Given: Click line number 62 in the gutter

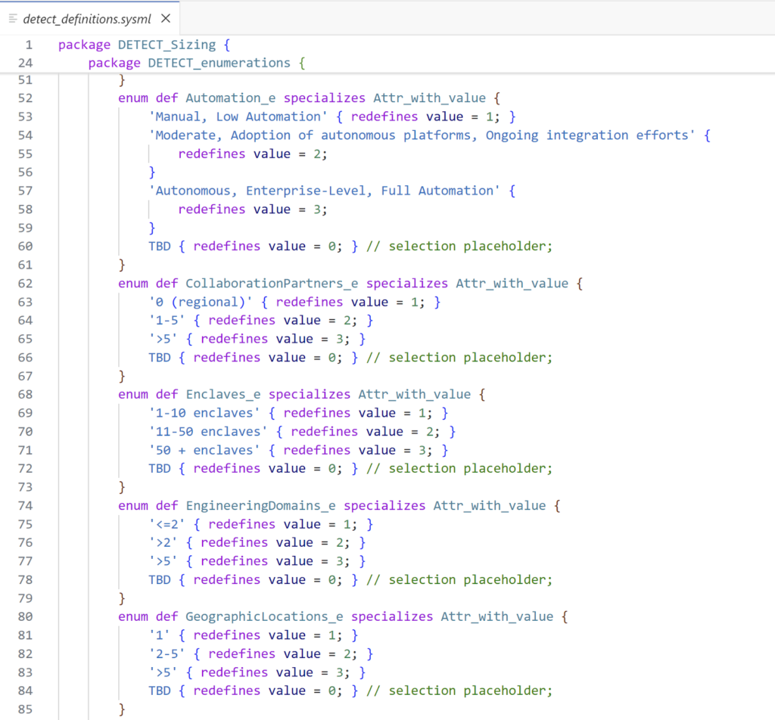Looking at the screenshot, I should tap(25, 284).
